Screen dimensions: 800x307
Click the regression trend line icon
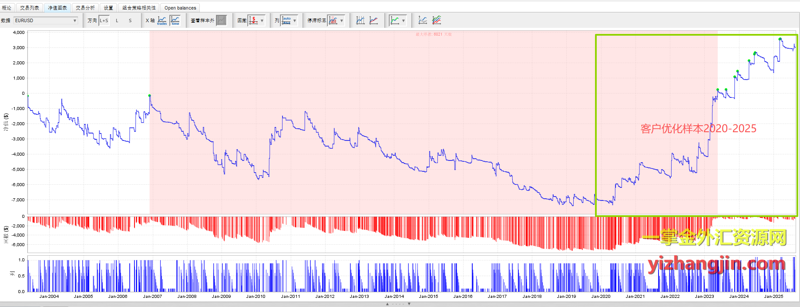pyautogui.click(x=373, y=20)
